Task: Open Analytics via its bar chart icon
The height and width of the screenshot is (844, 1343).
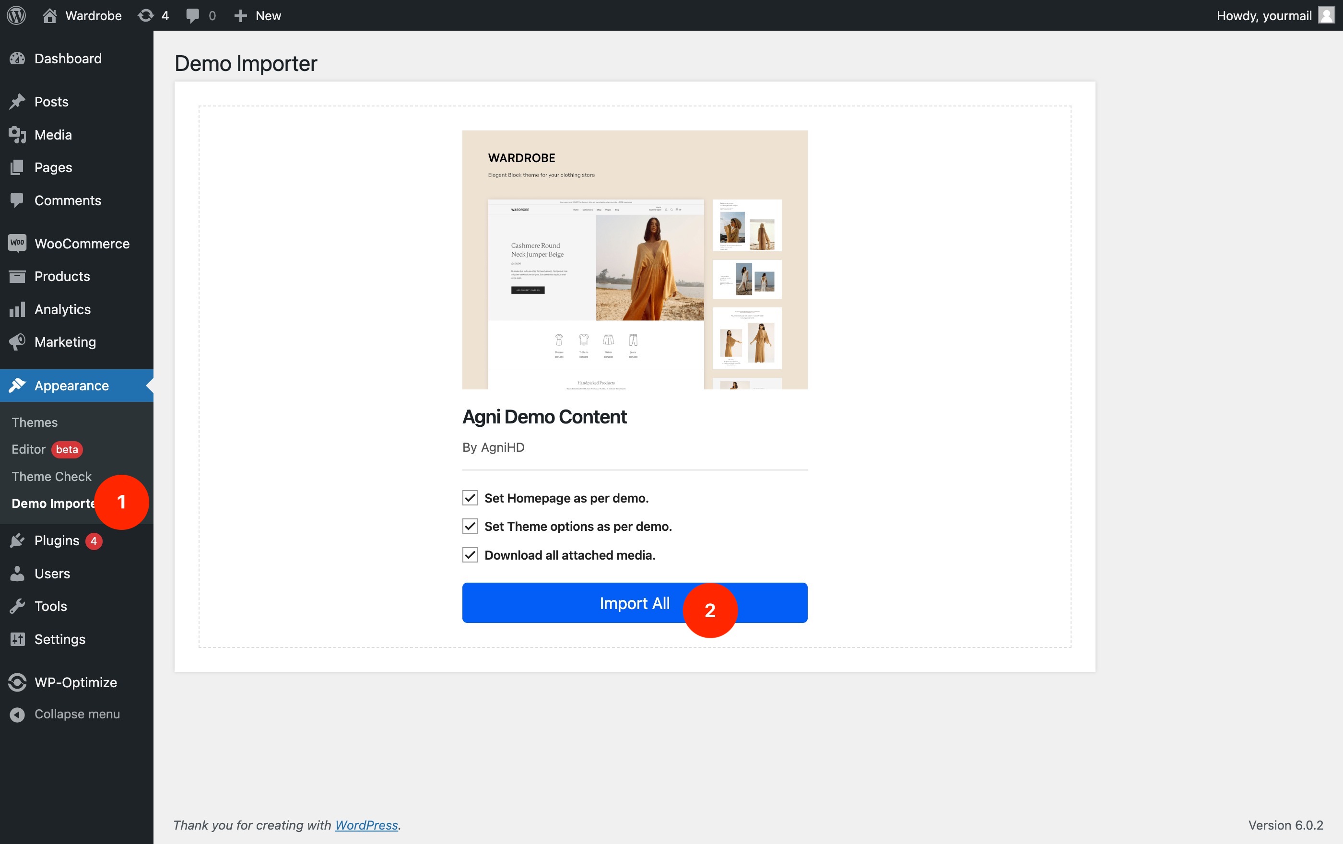Action: point(17,309)
